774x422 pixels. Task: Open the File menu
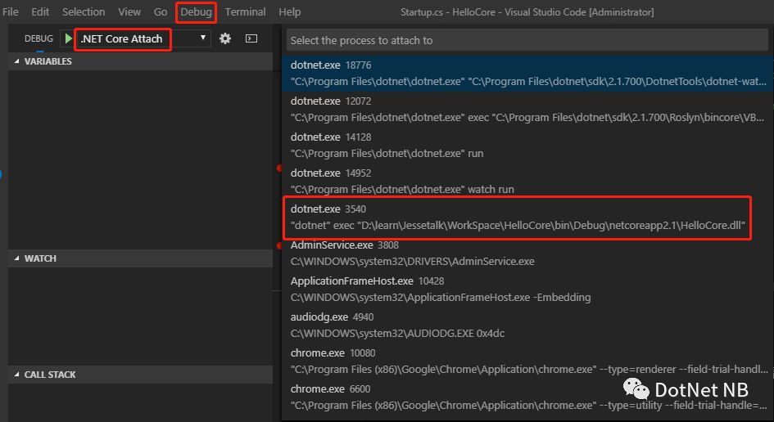(11, 11)
